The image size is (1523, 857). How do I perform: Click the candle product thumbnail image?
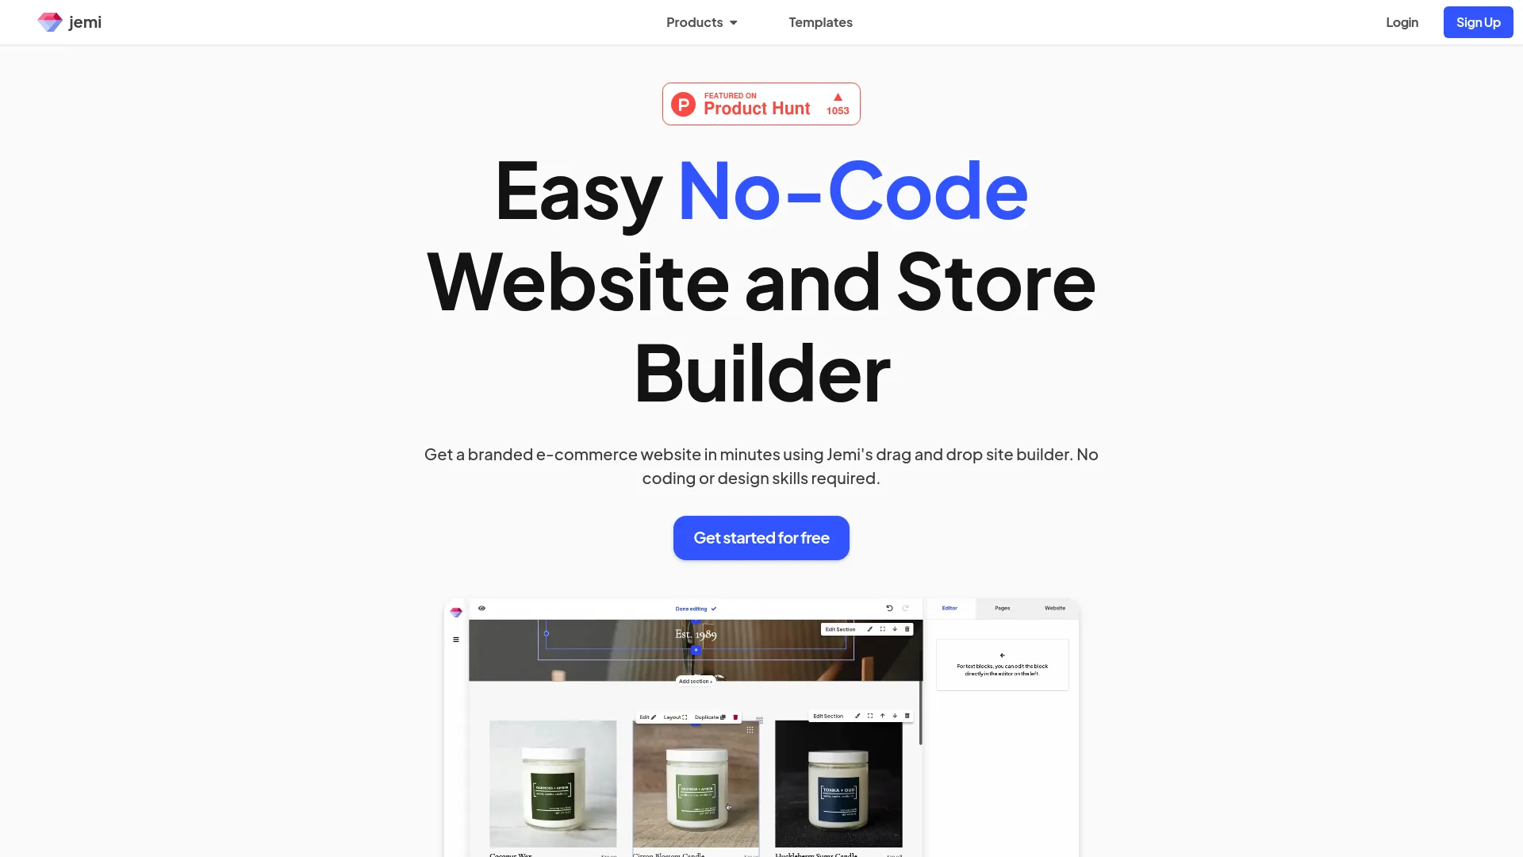(x=693, y=782)
